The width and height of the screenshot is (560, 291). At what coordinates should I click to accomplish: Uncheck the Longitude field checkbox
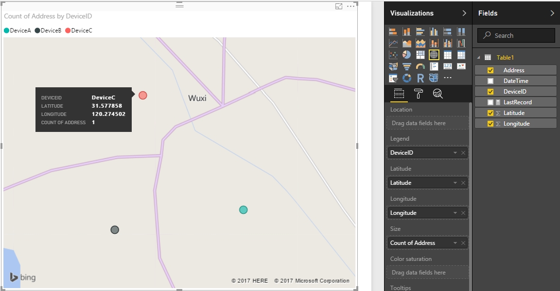tap(490, 124)
